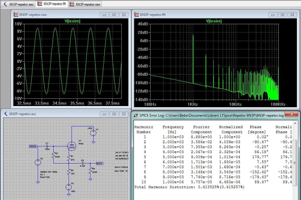Click the .tran 0 100m directive text
This screenshot has height=200, width=301.
point(121,167)
